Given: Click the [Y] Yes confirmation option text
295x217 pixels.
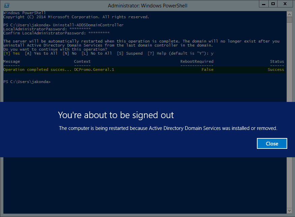Looking at the screenshot, I should 11,53.
